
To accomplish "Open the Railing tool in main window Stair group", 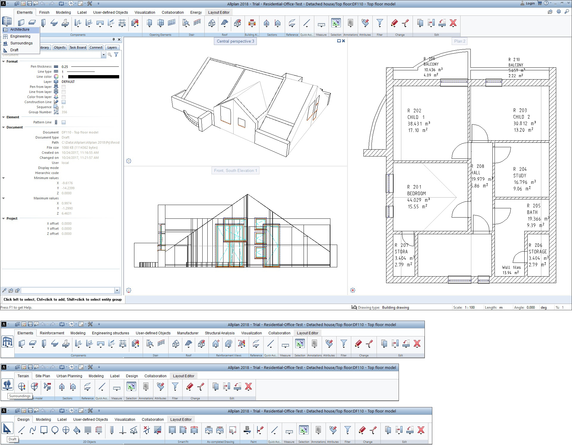I will [197, 23].
